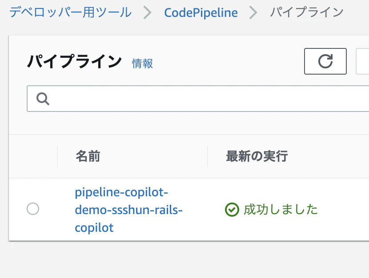Click パイプライン breadcrumb text
The image size is (369, 278).
coord(306,12)
